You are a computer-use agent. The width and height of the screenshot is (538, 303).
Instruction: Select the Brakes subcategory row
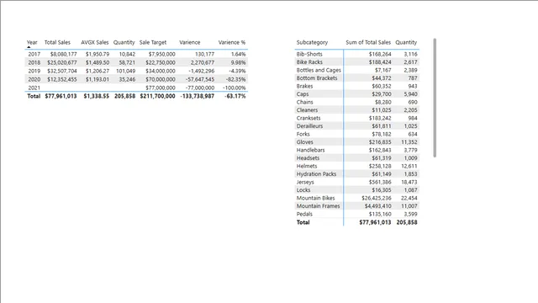point(356,86)
